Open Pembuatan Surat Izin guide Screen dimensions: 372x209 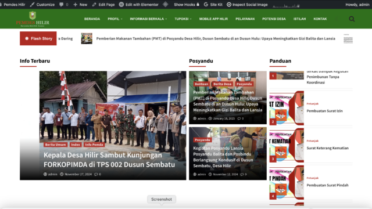(x=324, y=111)
